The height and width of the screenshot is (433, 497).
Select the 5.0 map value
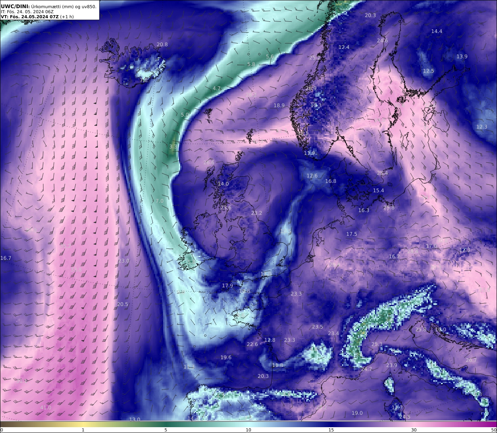tap(185, 115)
